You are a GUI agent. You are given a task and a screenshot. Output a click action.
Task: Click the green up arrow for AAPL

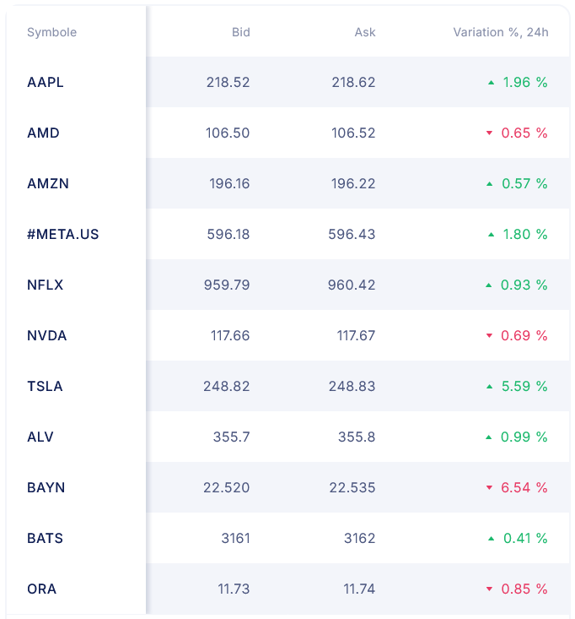(x=491, y=83)
